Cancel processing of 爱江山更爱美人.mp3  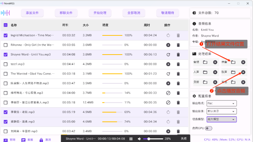[x=168, y=103]
